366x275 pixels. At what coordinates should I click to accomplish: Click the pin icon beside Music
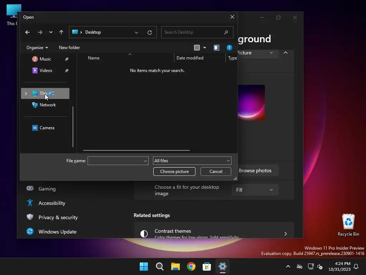(66, 59)
